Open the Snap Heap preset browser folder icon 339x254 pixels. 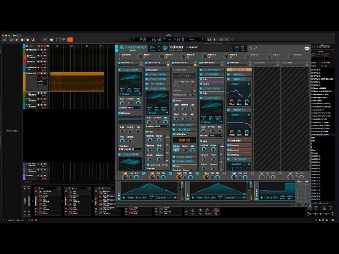pos(152,48)
